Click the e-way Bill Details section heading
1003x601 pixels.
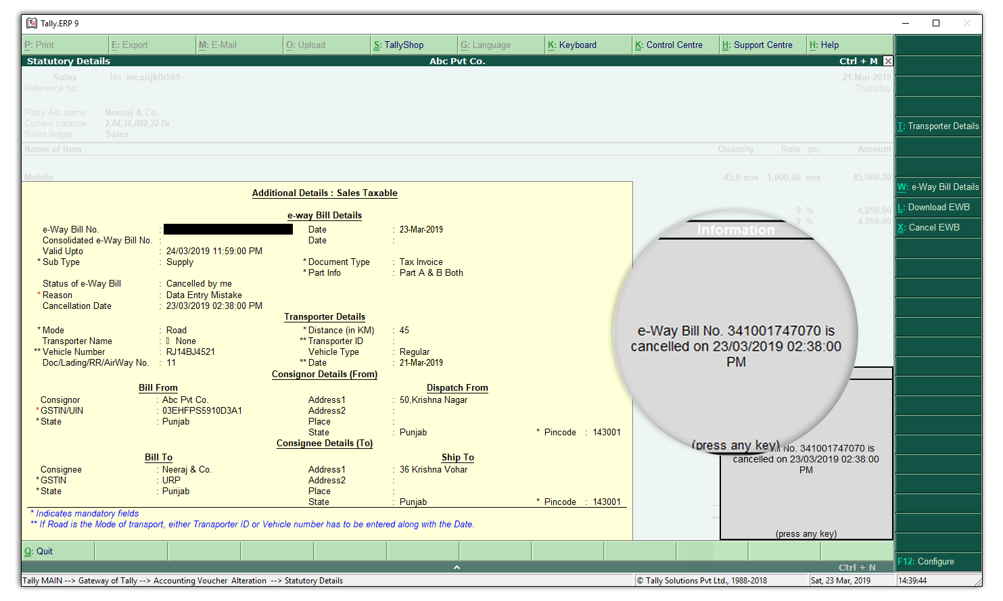click(x=325, y=215)
